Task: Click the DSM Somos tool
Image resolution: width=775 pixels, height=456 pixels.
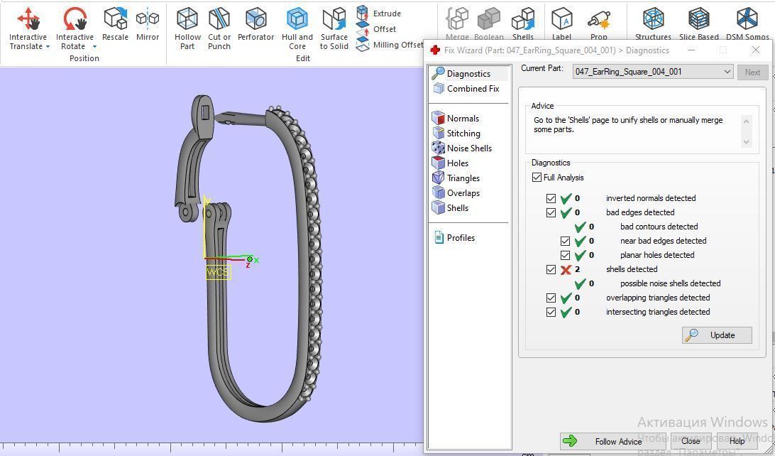Action: click(747, 23)
